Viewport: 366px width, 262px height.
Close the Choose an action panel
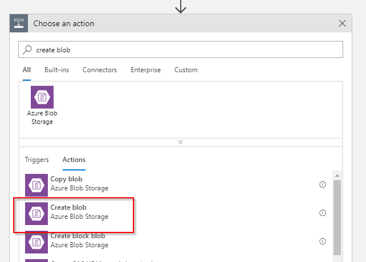coord(342,23)
